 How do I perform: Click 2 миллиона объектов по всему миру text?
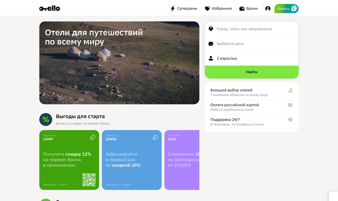239,95
